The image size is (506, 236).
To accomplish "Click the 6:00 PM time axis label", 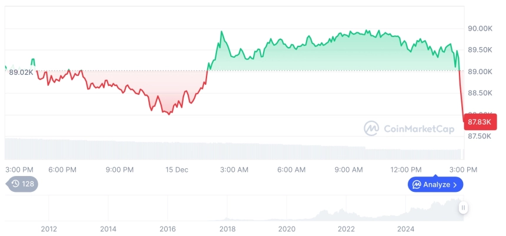I will (x=62, y=169).
